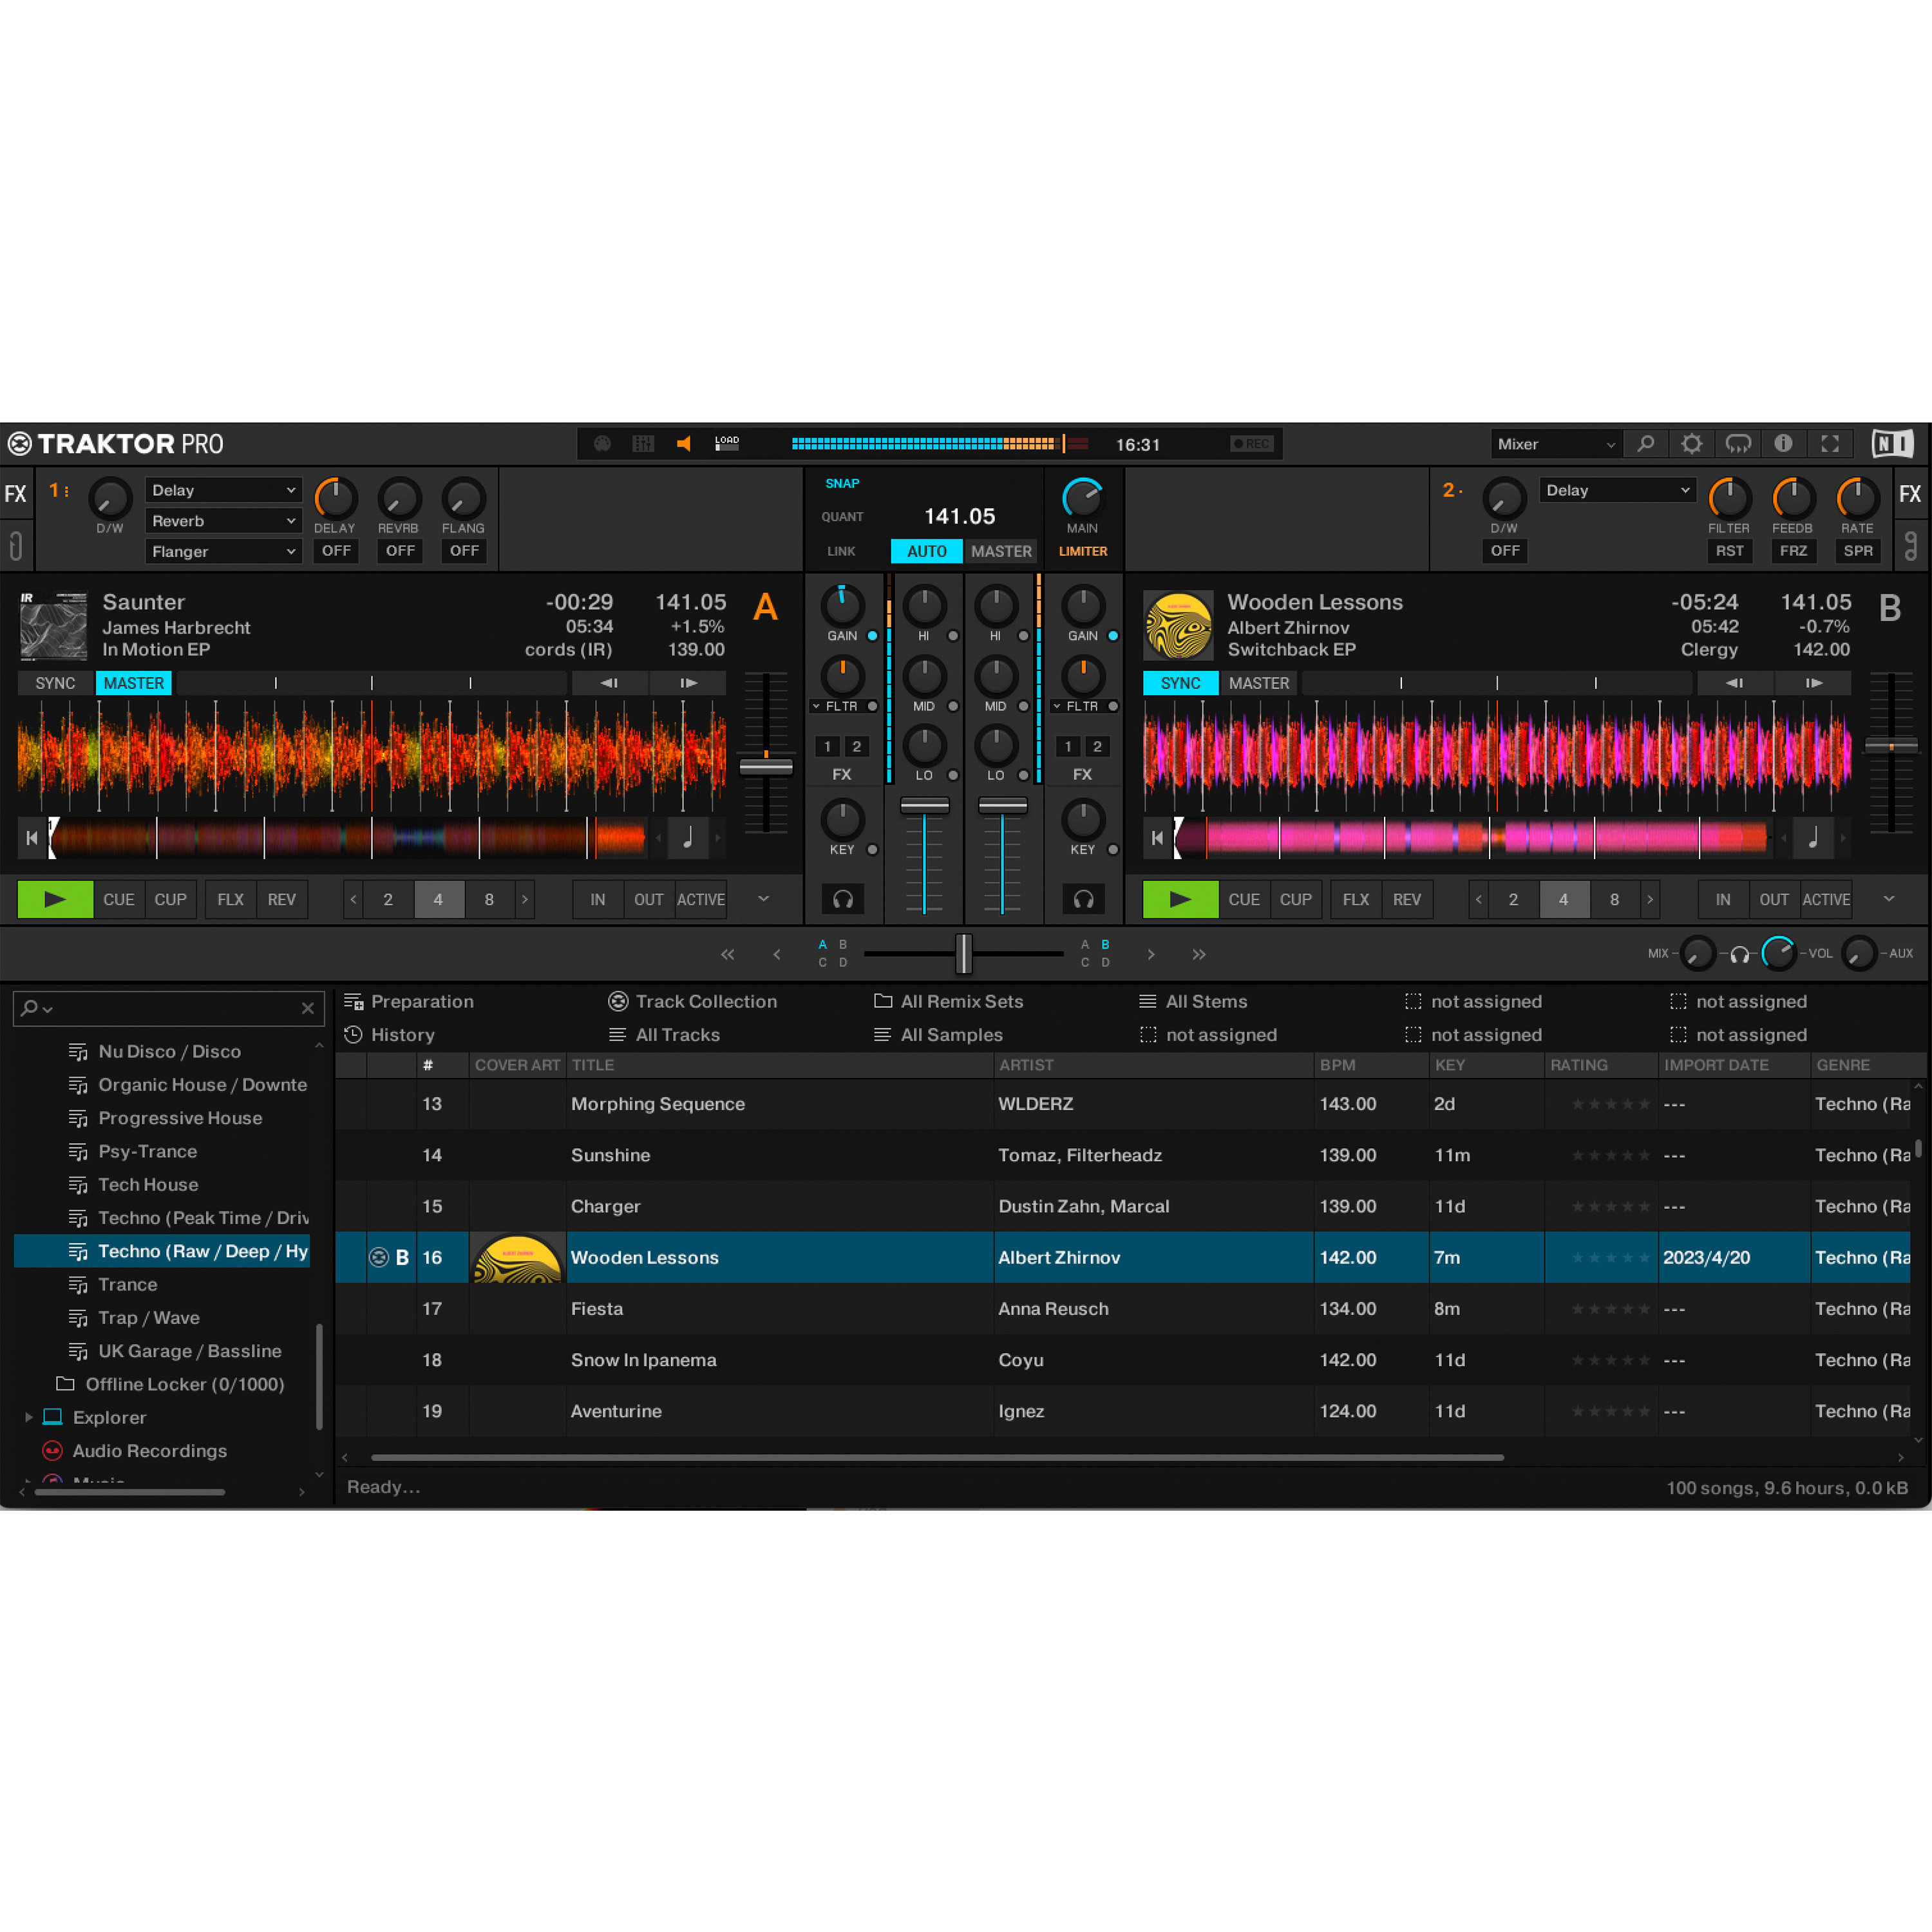Expand deck A advanced panel chevron
Screen dimensions: 1932x1932
pos(764,898)
